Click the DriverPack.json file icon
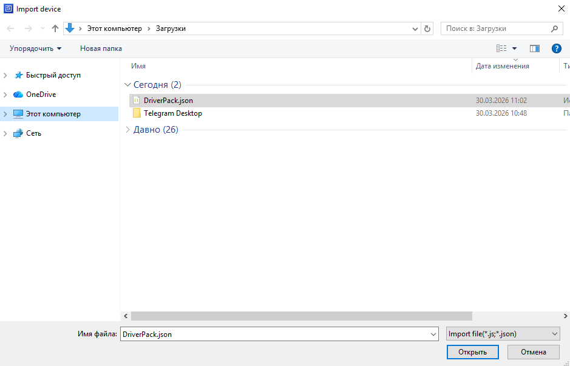The image size is (570, 366). 137,100
